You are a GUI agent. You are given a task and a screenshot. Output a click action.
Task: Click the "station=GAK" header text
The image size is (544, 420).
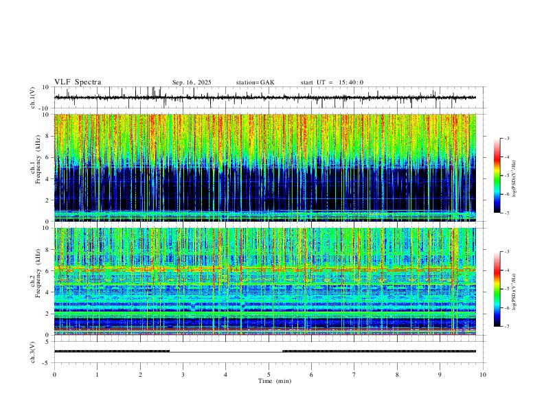pos(255,82)
